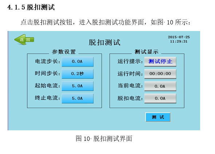
Task: Click the 测试停止 run status box
Action: pyautogui.click(x=160, y=62)
